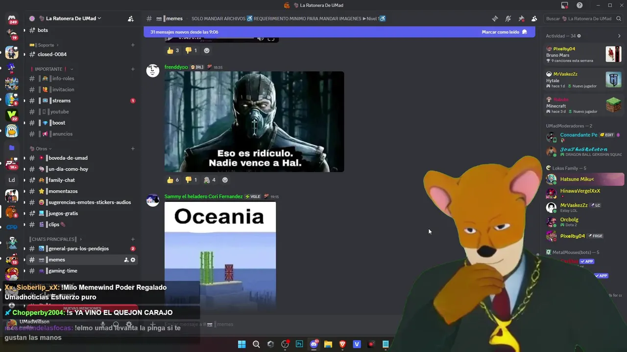Open user settings gear by UMadWillson

129,324
